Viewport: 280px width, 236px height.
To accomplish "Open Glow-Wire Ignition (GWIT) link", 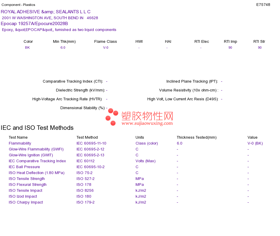I will pyautogui.click(x=31, y=155).
